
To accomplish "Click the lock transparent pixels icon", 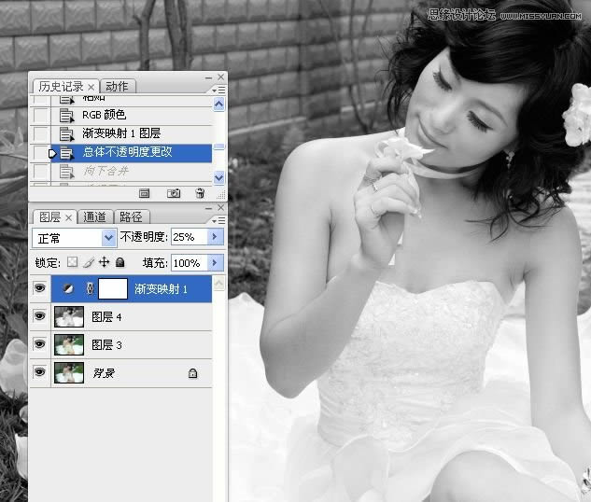I will tap(73, 263).
